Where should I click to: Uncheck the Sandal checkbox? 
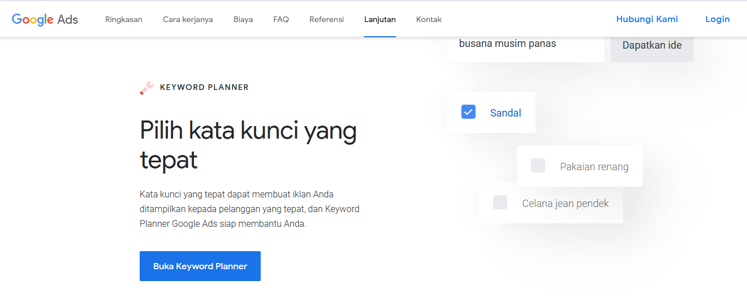coord(468,112)
